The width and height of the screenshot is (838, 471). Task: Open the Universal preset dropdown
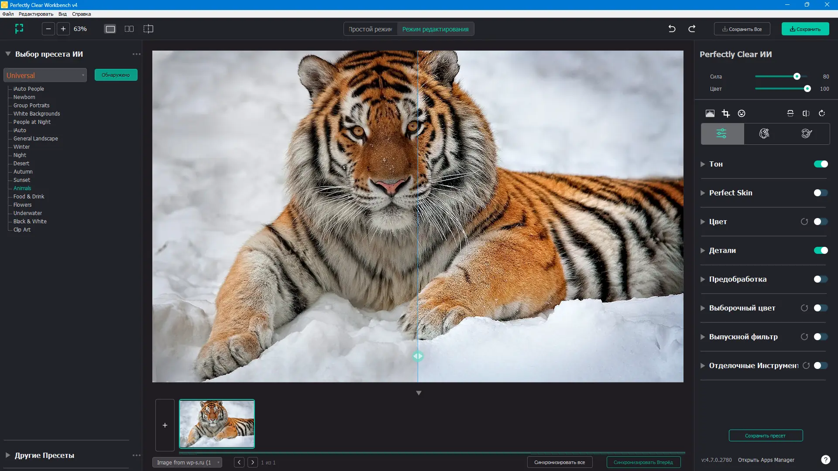(45, 75)
